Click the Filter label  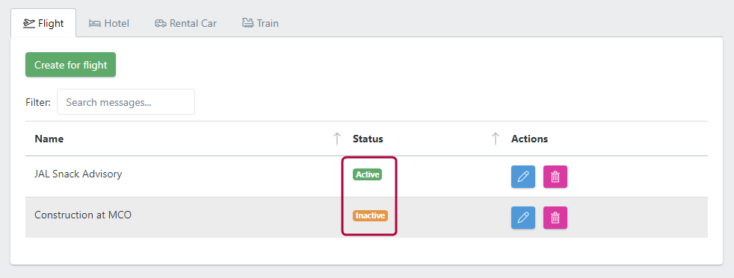pos(38,102)
